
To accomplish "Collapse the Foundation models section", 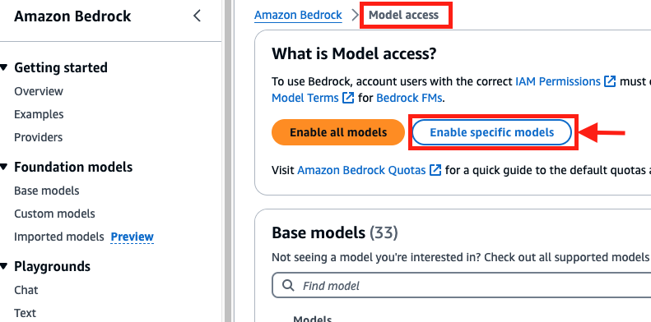I will tap(4, 167).
